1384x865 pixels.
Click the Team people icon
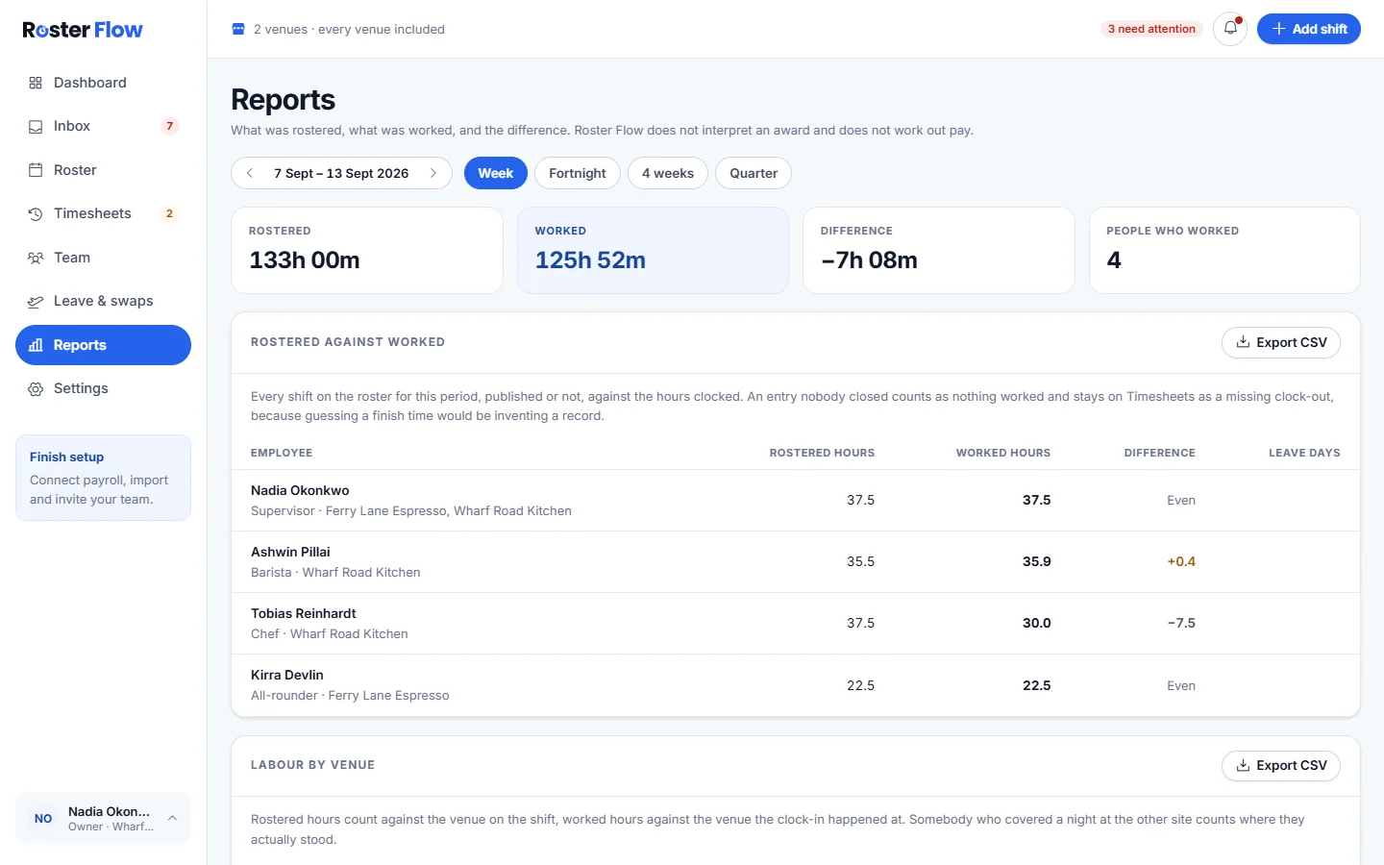click(36, 258)
